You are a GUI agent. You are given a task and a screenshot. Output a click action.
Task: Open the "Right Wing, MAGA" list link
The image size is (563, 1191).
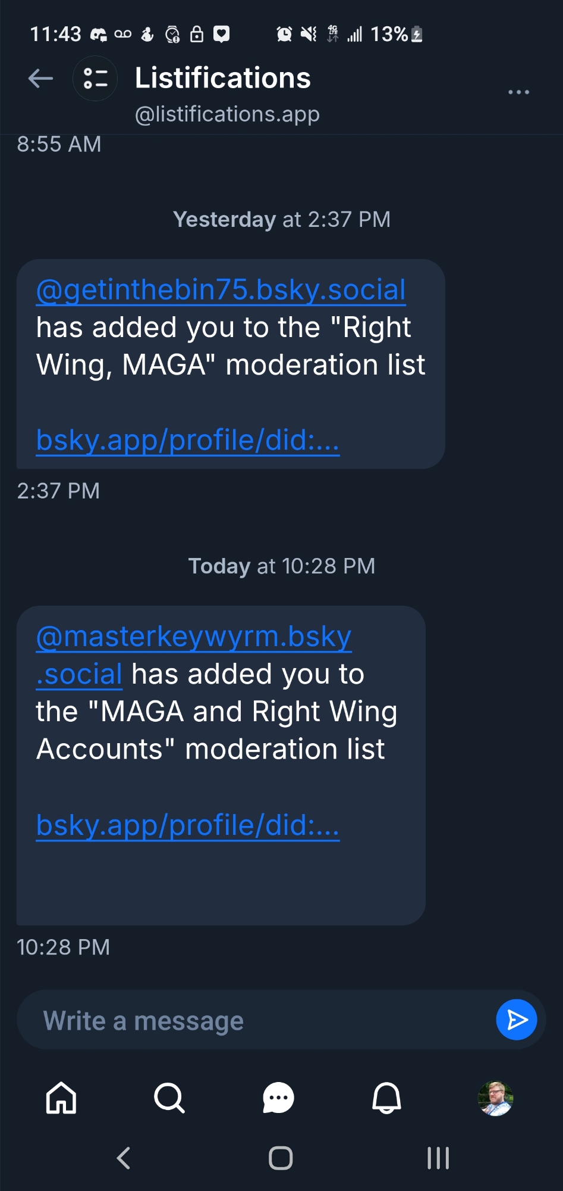[188, 441]
